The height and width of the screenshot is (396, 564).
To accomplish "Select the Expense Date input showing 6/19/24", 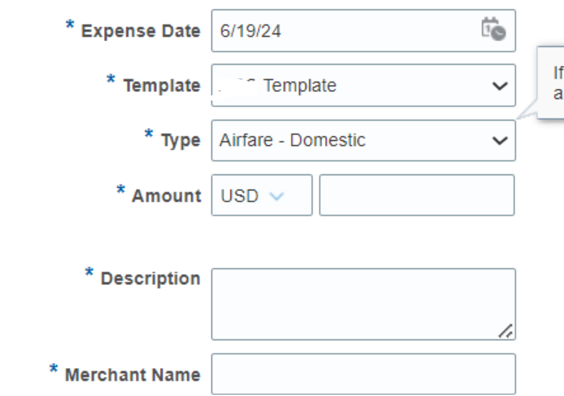I will click(x=332, y=30).
